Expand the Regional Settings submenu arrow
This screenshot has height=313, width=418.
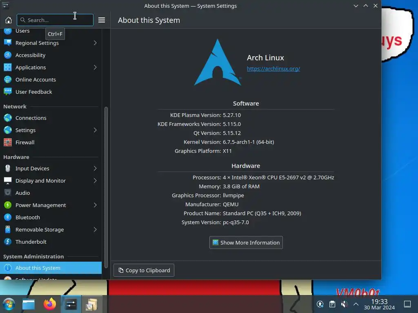[x=95, y=43]
